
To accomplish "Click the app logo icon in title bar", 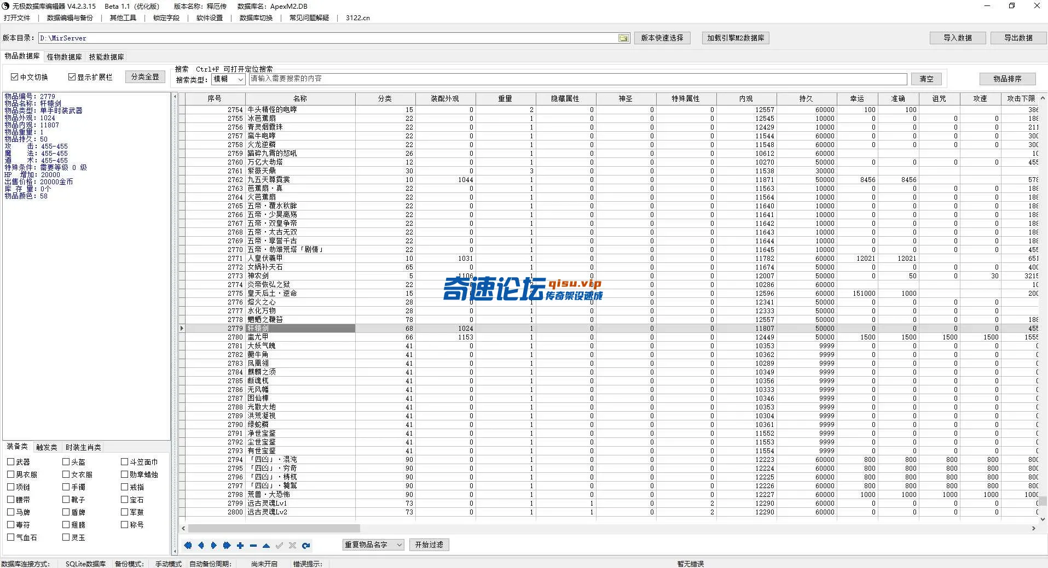I will click(6, 6).
